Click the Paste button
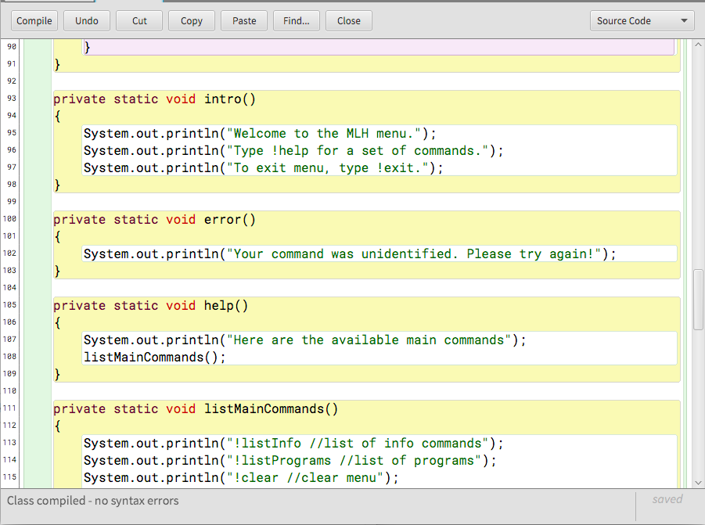This screenshot has width=705, height=525. tap(244, 20)
